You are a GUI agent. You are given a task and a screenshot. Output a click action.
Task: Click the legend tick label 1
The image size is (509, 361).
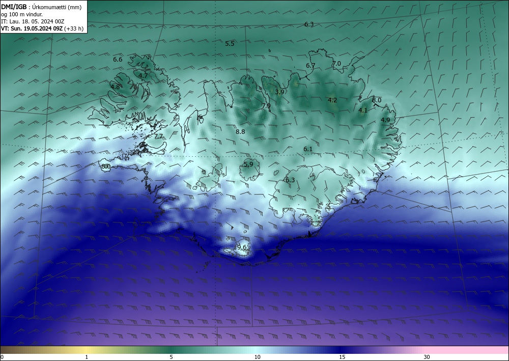pyautogui.click(x=87, y=357)
